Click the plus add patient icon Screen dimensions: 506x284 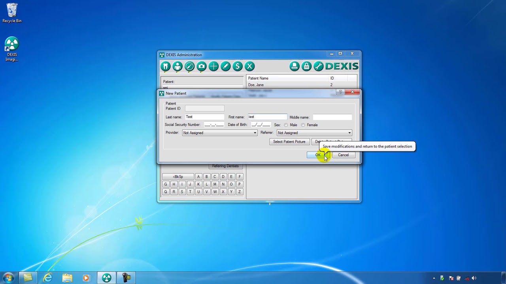coord(213,66)
